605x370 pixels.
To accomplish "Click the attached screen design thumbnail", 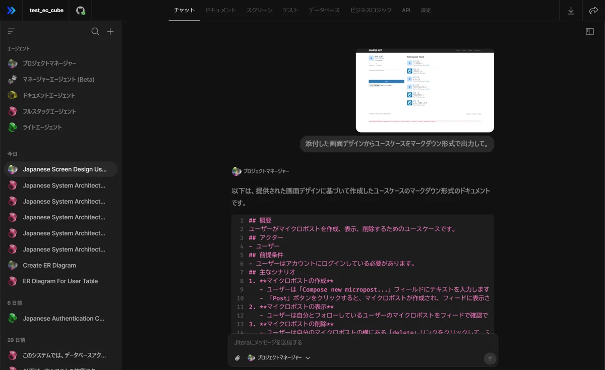I will pyautogui.click(x=425, y=91).
